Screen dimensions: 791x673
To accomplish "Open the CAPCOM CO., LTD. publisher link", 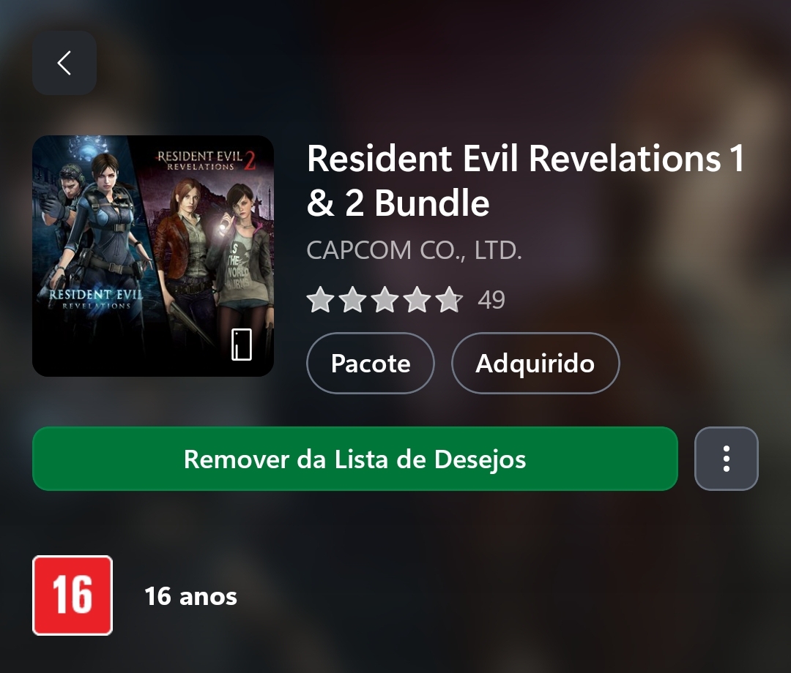I will (x=414, y=250).
